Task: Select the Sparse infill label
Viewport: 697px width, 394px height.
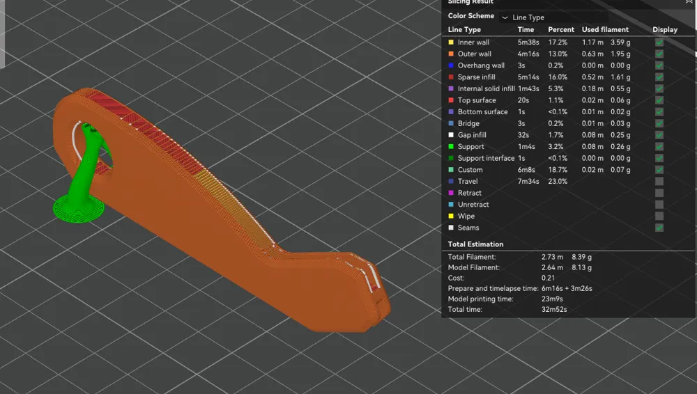Action: 477,77
